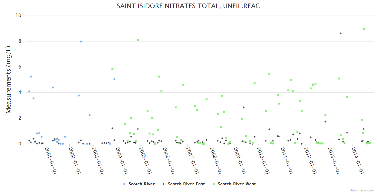This screenshot has width=377, height=193.
Task: Toggle the Scotch River legend label
Action: tap(141, 184)
